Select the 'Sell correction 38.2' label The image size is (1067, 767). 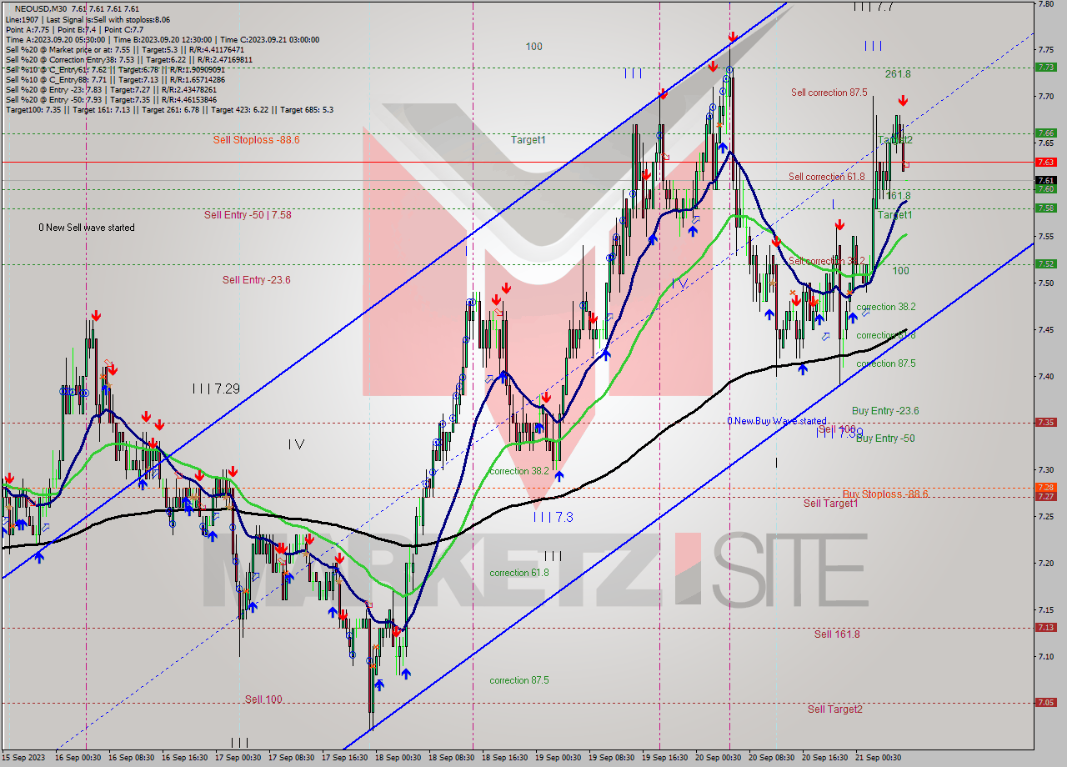point(827,261)
